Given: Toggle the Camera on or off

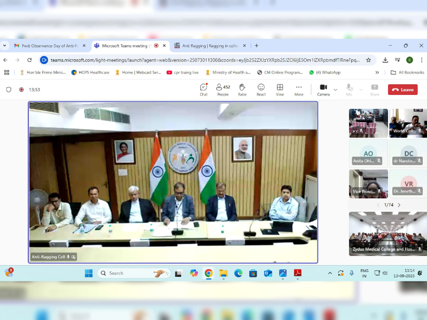Looking at the screenshot, I should (x=323, y=89).
